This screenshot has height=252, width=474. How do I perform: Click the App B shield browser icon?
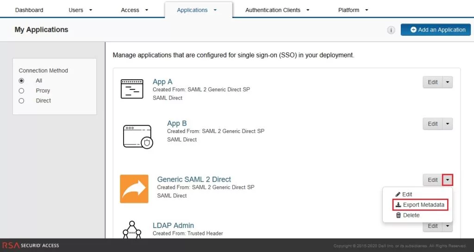coord(138,137)
